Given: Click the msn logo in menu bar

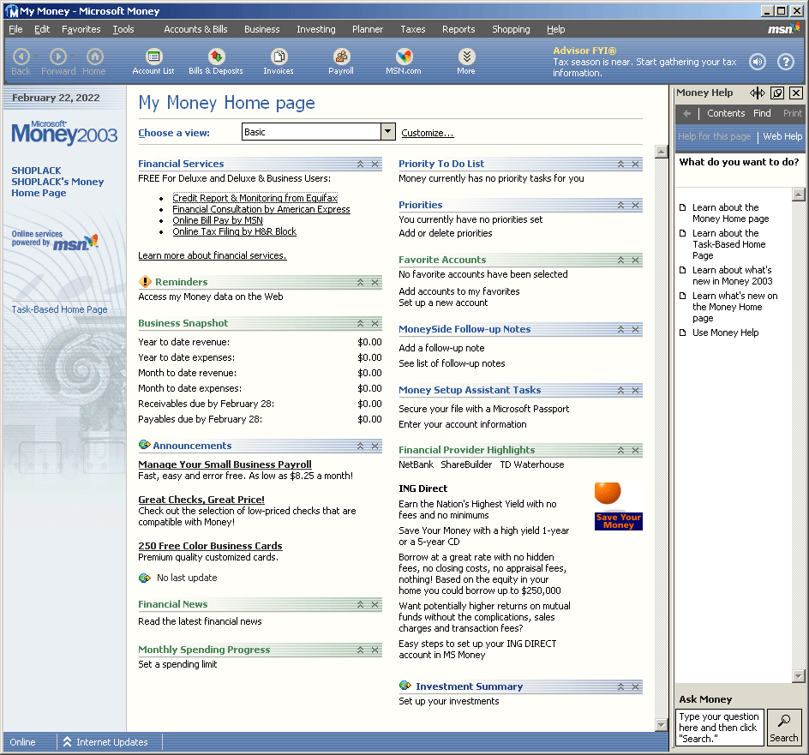Looking at the screenshot, I should pyautogui.click(x=782, y=28).
